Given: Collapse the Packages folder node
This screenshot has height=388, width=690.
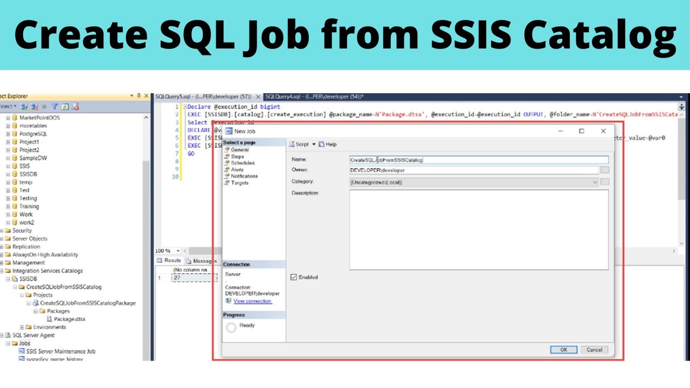Looking at the screenshot, I should click(36, 311).
